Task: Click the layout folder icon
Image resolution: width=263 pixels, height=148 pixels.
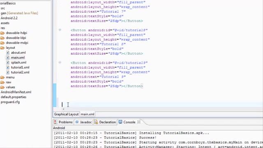Action: [x=2, y=48]
